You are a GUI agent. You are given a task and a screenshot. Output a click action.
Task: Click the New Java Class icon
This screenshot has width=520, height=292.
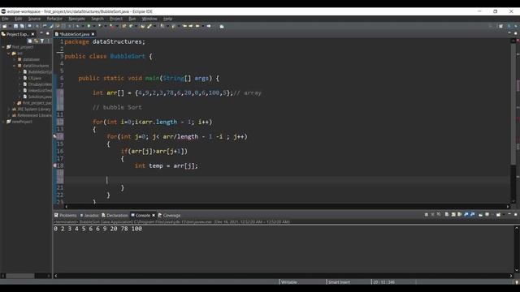(131, 26)
